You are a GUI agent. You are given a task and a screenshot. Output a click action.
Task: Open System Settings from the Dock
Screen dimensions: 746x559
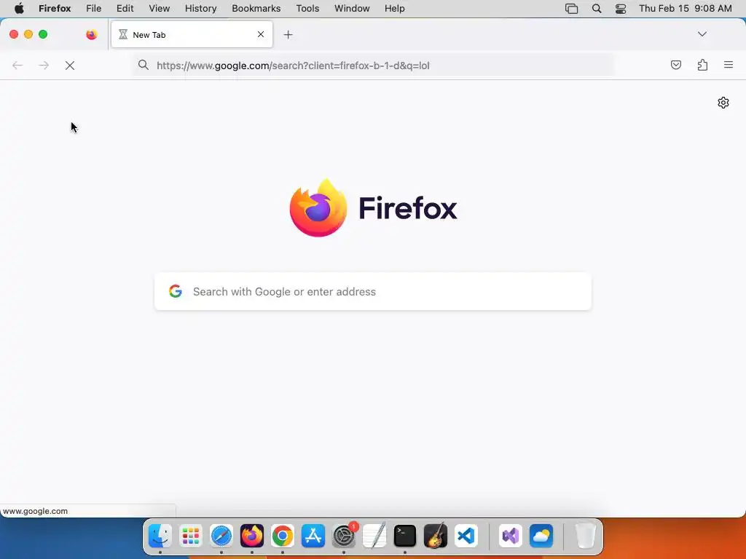pos(344,536)
